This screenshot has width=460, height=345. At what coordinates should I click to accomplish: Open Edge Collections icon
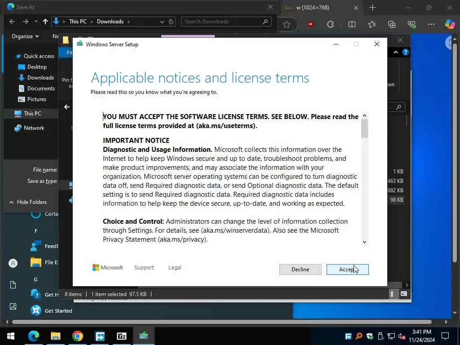pos(392,24)
